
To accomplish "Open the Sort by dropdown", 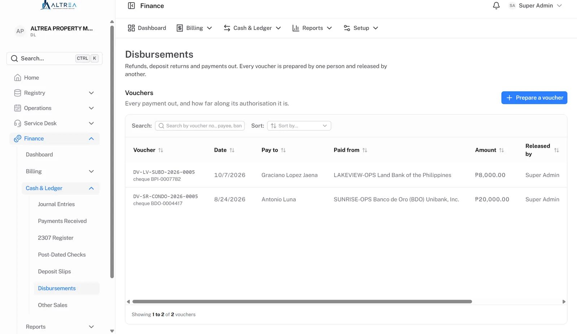I will (299, 126).
